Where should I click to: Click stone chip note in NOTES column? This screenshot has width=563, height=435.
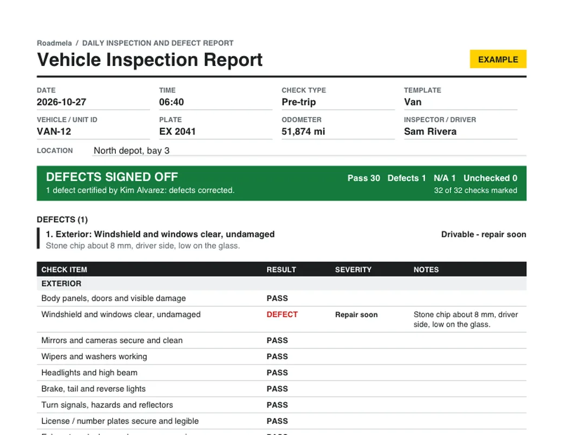coord(466,319)
